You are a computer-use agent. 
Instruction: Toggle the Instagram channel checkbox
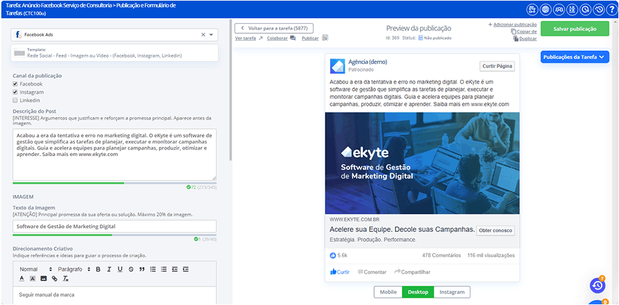15,92
